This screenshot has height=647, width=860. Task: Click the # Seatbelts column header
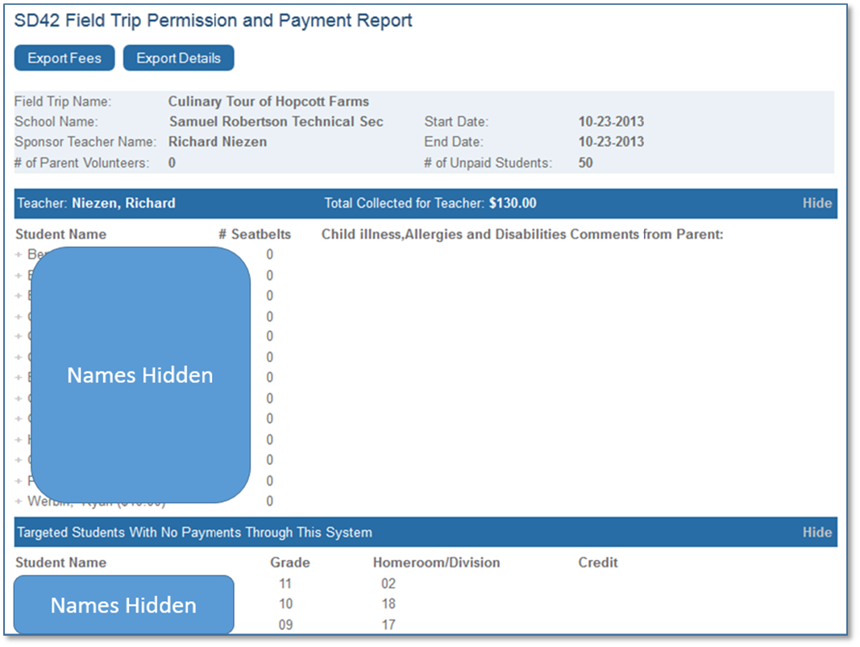(255, 234)
